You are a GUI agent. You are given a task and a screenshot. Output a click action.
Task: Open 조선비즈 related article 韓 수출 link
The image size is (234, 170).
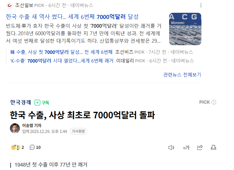(61, 52)
